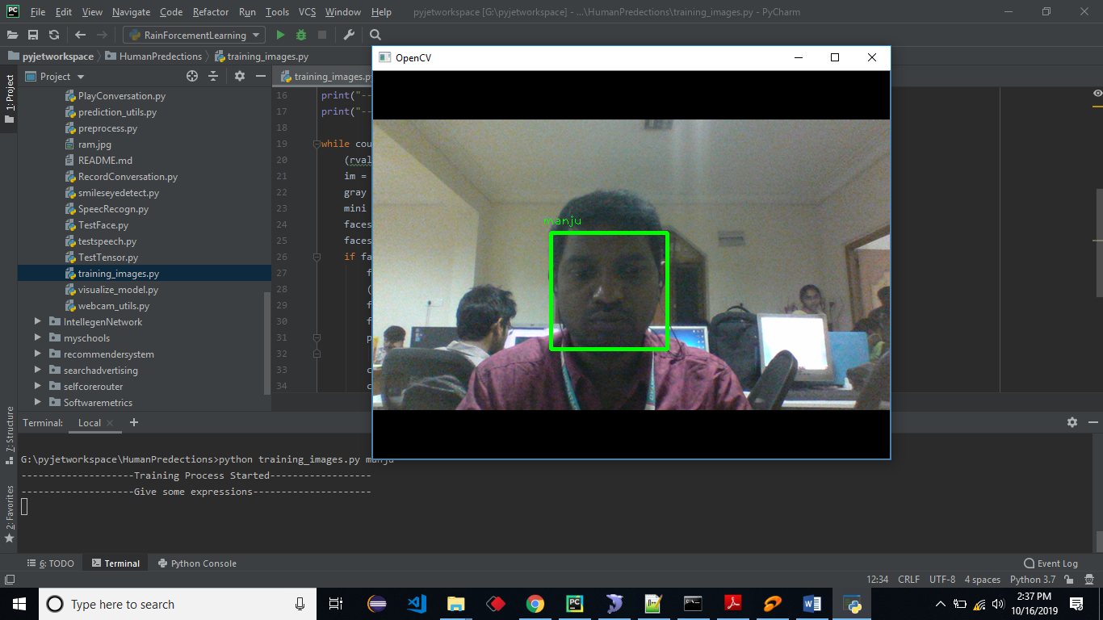The image size is (1103, 620).
Task: Open the File menu
Action: [x=38, y=12]
